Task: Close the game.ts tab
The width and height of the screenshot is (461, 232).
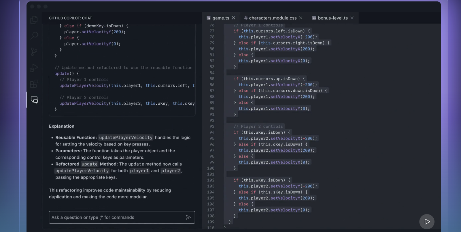Action: click(x=234, y=18)
